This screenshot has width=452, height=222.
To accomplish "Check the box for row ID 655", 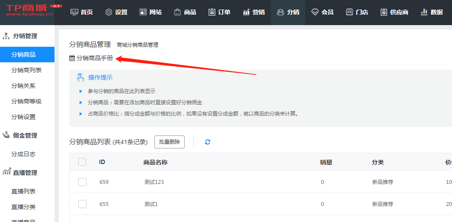I will (x=82, y=204).
